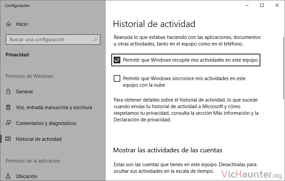Click the General padlock icon
This screenshot has width=285, height=181.
[8, 92]
